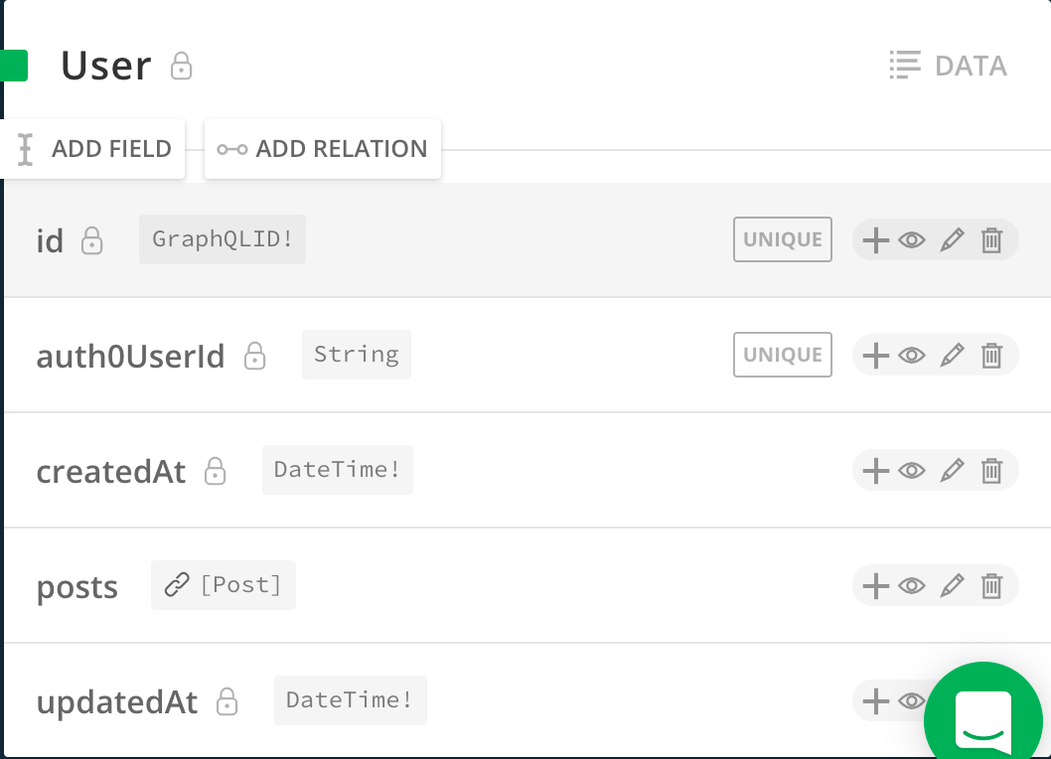
Task: Delete the createdAt field using the trash icon
Action: coord(991,471)
